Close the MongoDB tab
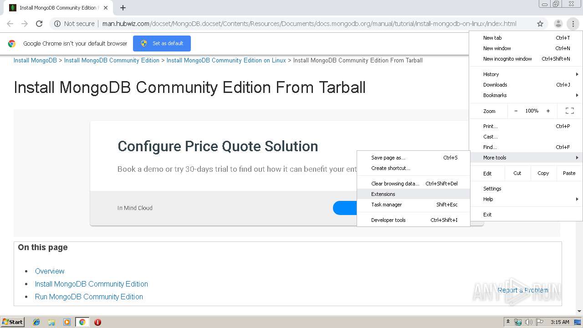Image resolution: width=583 pixels, height=328 pixels. point(106,8)
